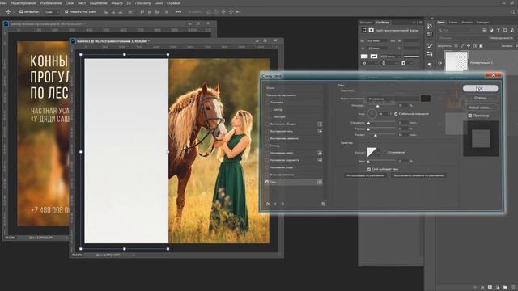Switch to the Контуры tab
This screenshot has height=291, width=518.
coord(482,23)
